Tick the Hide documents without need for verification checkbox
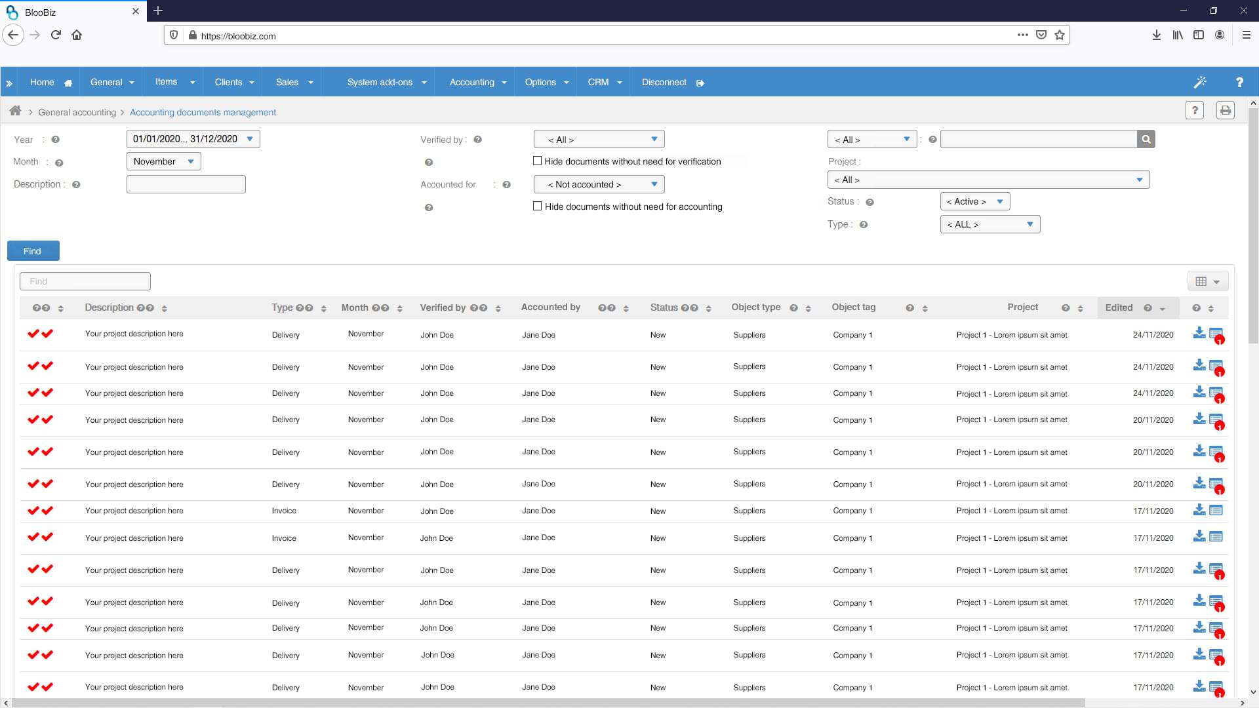This screenshot has width=1259, height=708. [538, 161]
